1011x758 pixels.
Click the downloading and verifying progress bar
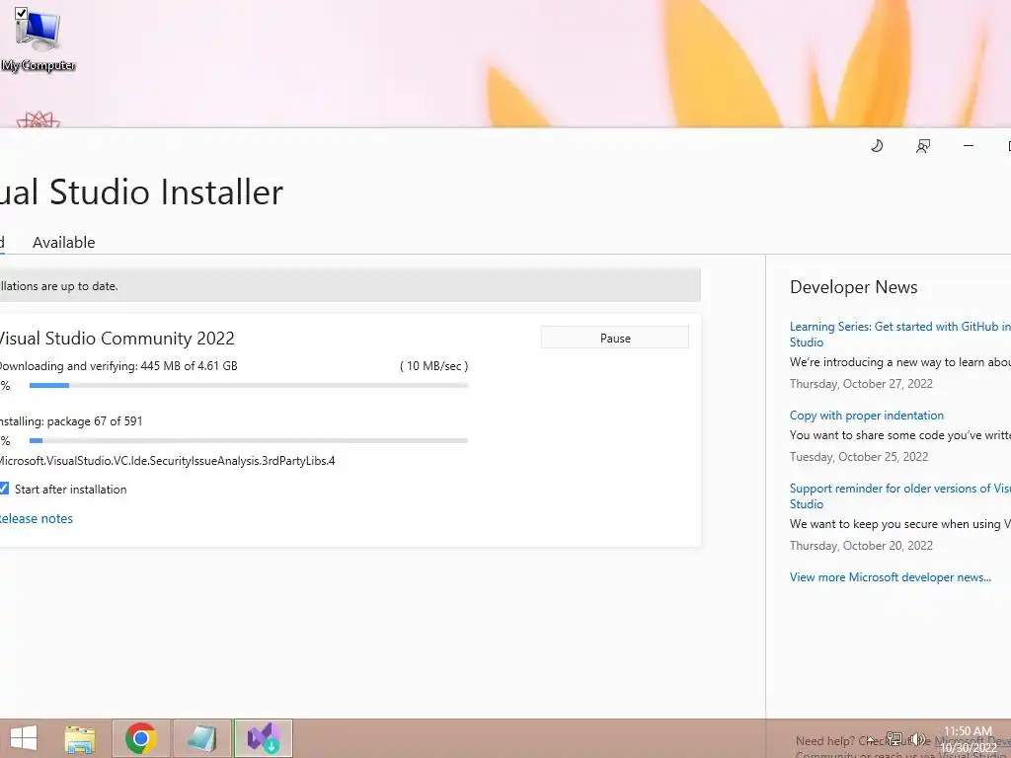pyautogui.click(x=248, y=386)
